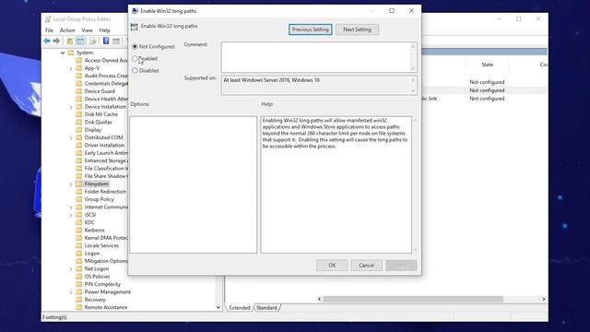The height and width of the screenshot is (332, 590).
Task: Click the policy icon in the dialog title bar
Action: coord(135,11)
